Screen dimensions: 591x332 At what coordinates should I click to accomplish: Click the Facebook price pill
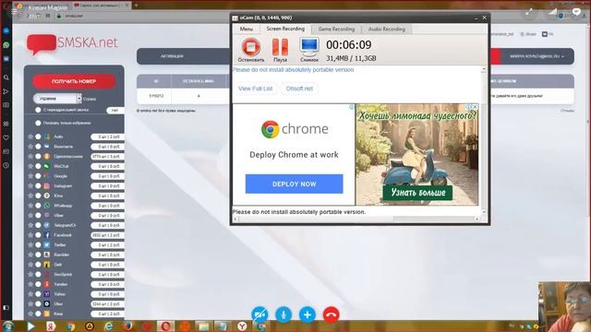click(108, 235)
